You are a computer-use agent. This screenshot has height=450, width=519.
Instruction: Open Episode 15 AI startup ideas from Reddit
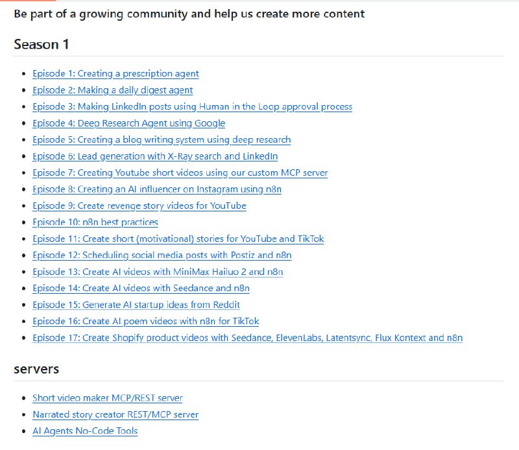[136, 305]
